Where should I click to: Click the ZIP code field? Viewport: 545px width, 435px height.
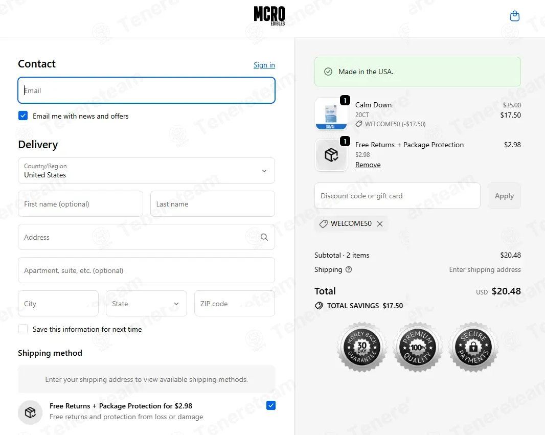click(235, 304)
